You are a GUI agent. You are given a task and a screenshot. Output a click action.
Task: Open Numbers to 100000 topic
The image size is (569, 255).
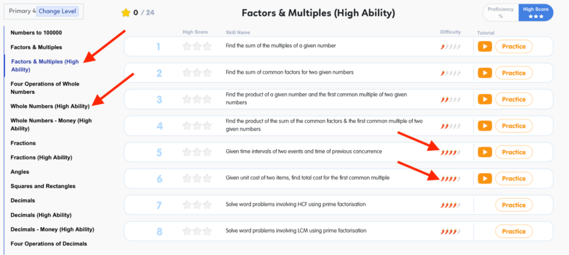coord(36,33)
